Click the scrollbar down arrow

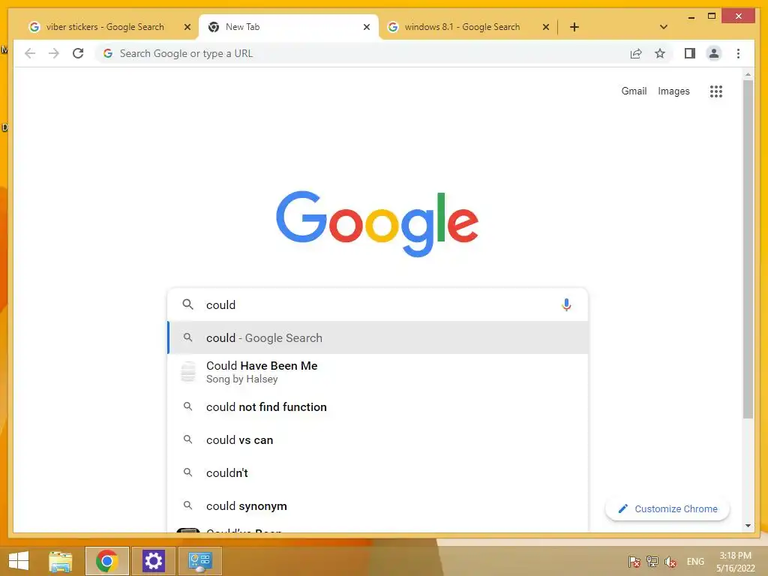748,526
